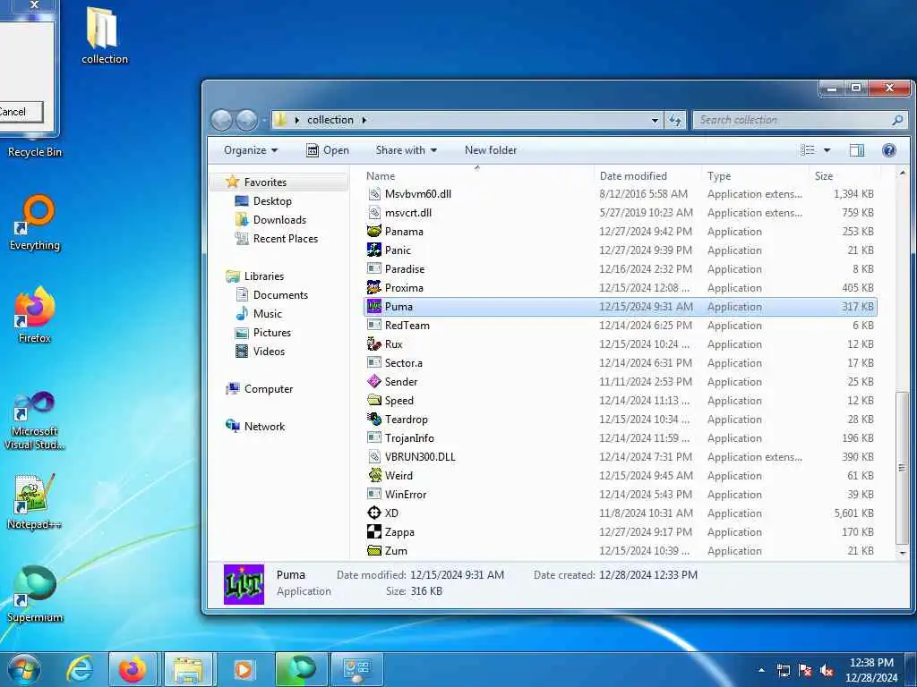This screenshot has width=917, height=687.
Task: Expand the change view options arrow
Action: (827, 150)
